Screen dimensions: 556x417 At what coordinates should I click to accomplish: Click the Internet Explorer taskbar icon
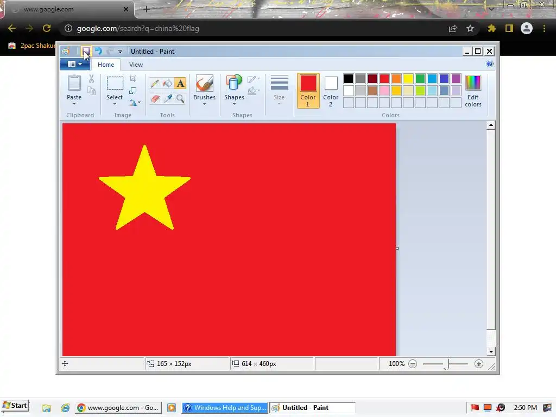pos(65,408)
